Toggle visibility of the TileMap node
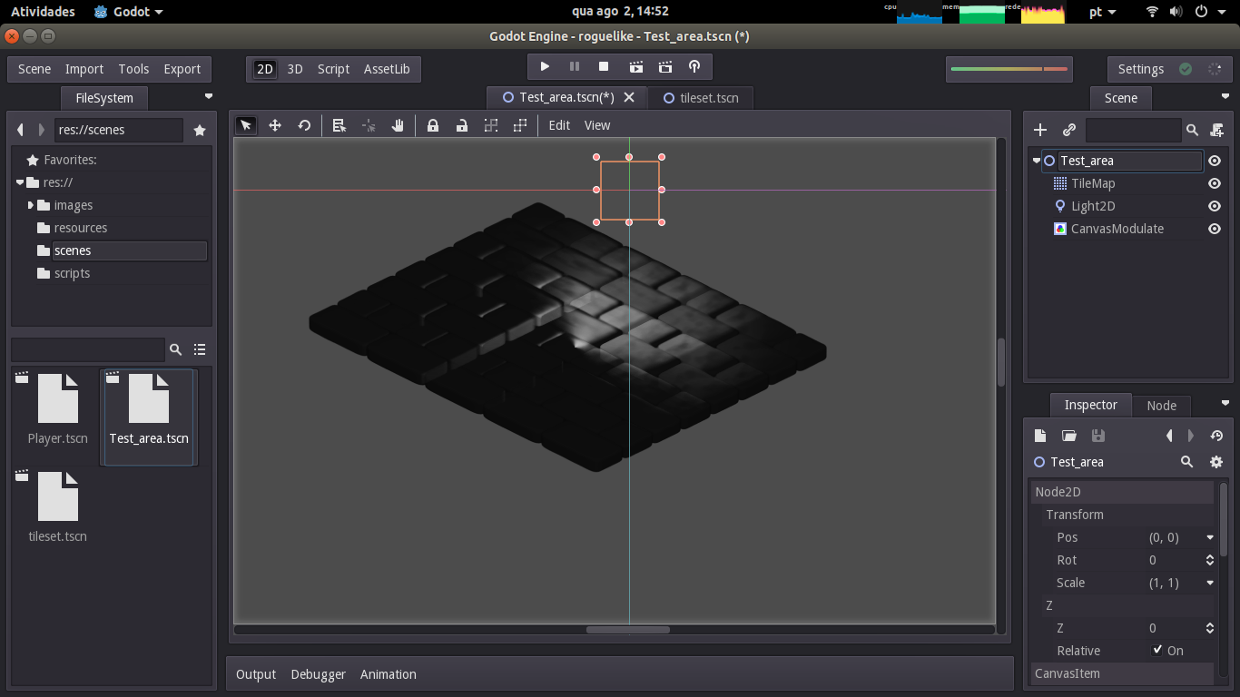 pos(1215,183)
